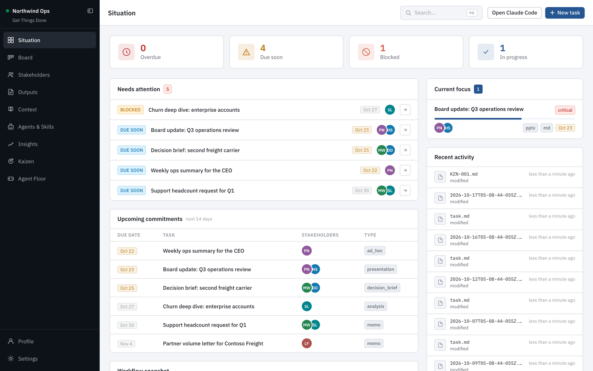Click the critical badge on Board update
This screenshot has height=371, width=593.
click(x=565, y=110)
